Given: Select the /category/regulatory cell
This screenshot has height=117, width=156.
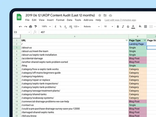Looking at the screenshot, I should pos(75,76).
